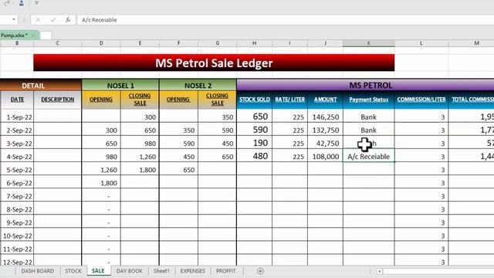The width and height of the screenshot is (494, 278).
Task: Click the AMOUNT column heading
Action: point(326,100)
